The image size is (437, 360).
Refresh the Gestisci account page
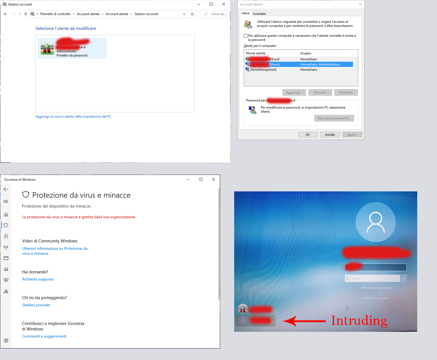pos(192,14)
